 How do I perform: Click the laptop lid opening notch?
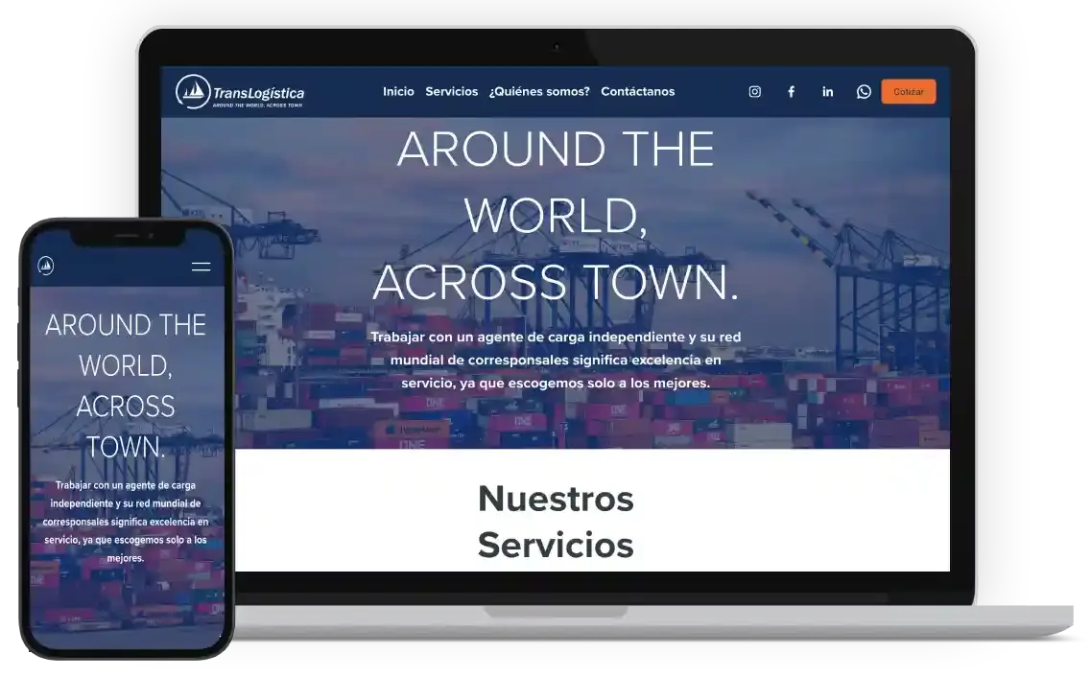pos(556,611)
